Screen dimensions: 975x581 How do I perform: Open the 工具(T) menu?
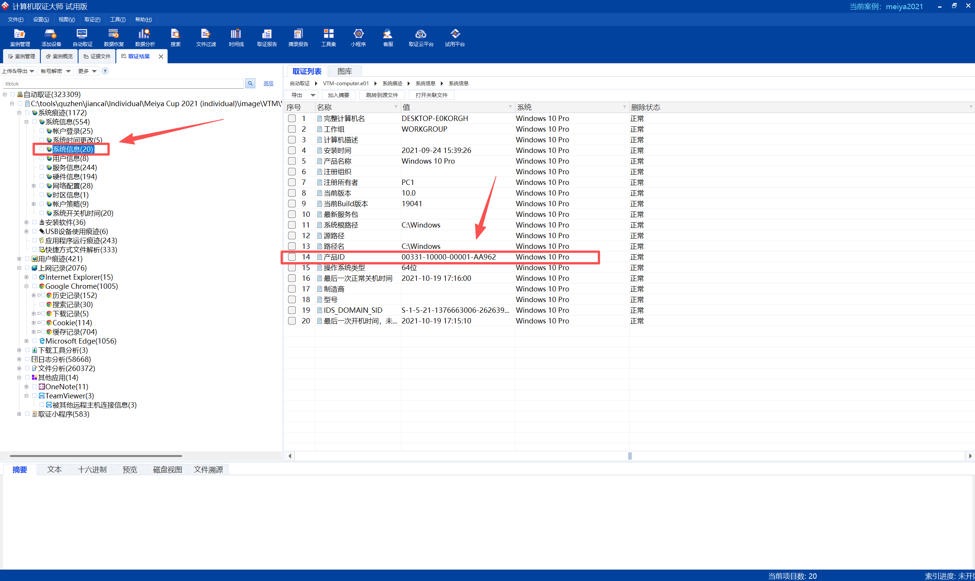[x=117, y=19]
